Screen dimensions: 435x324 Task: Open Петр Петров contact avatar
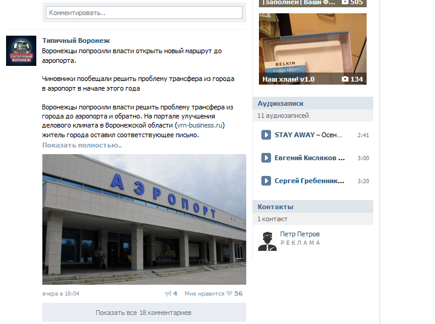click(267, 241)
